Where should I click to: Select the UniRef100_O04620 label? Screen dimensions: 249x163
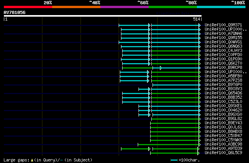(223, 110)
